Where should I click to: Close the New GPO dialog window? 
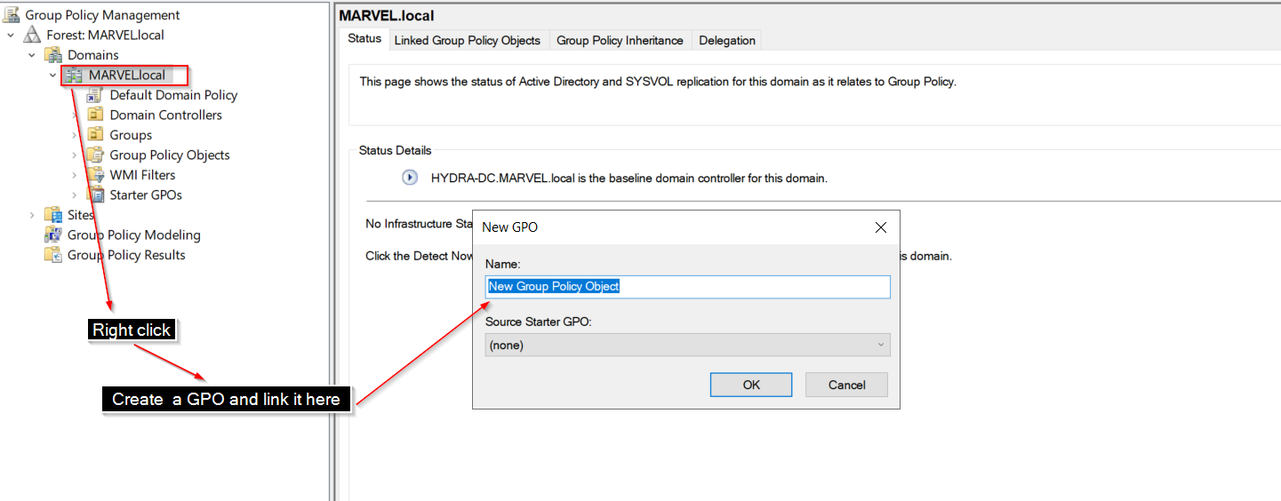pyautogui.click(x=881, y=227)
